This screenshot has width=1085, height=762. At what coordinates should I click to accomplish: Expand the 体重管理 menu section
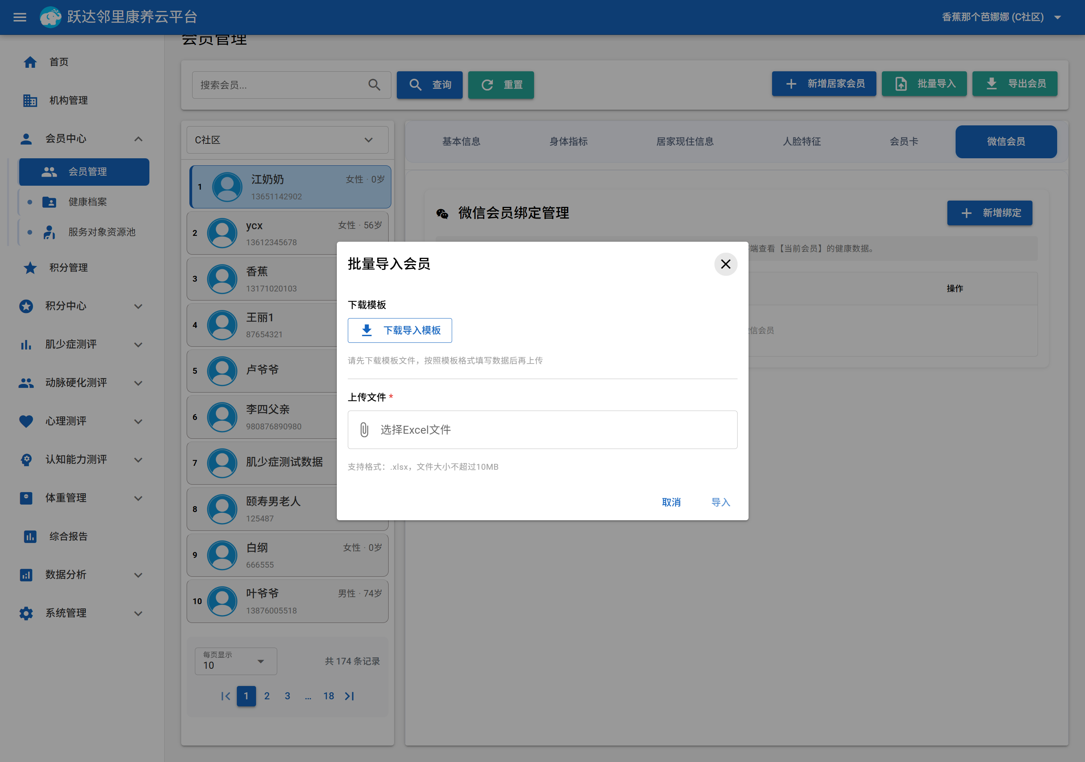[138, 498]
